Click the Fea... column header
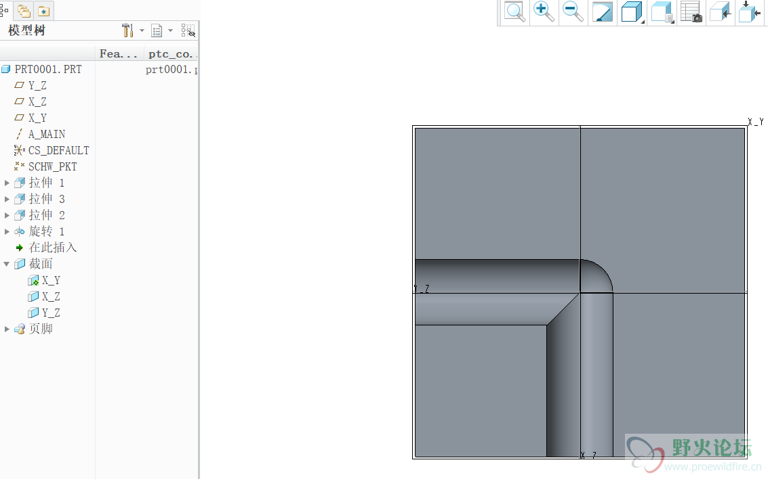This screenshot has width=768, height=479. [119, 53]
